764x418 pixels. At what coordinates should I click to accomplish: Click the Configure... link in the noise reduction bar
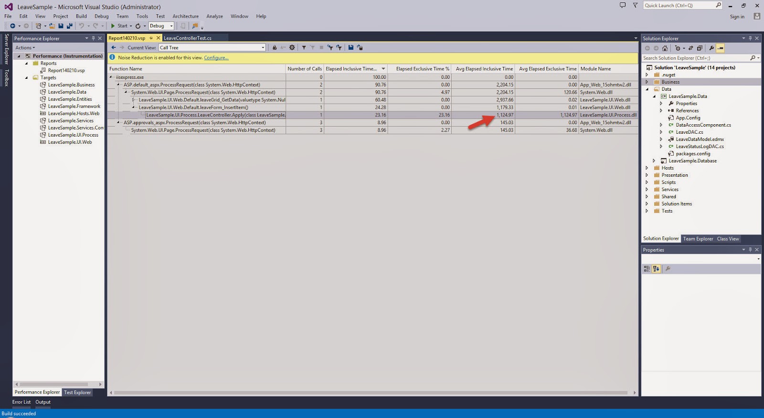click(216, 57)
